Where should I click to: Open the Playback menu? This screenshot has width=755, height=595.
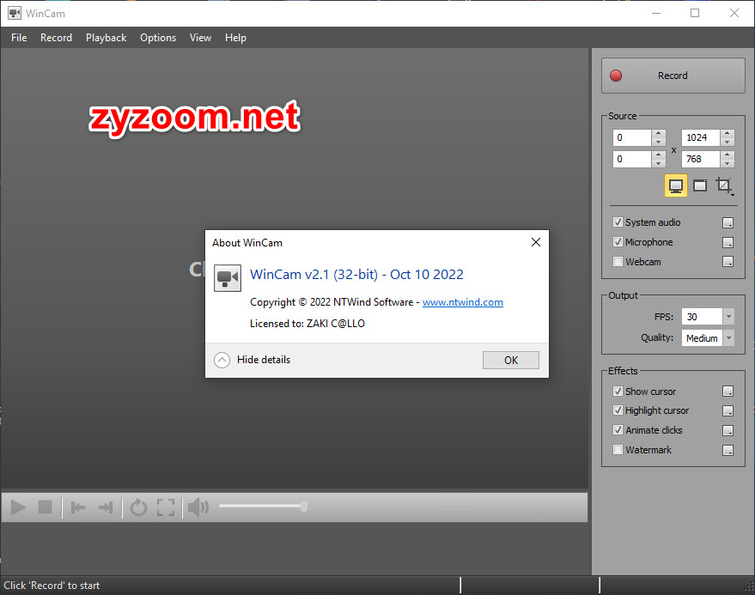pos(106,38)
